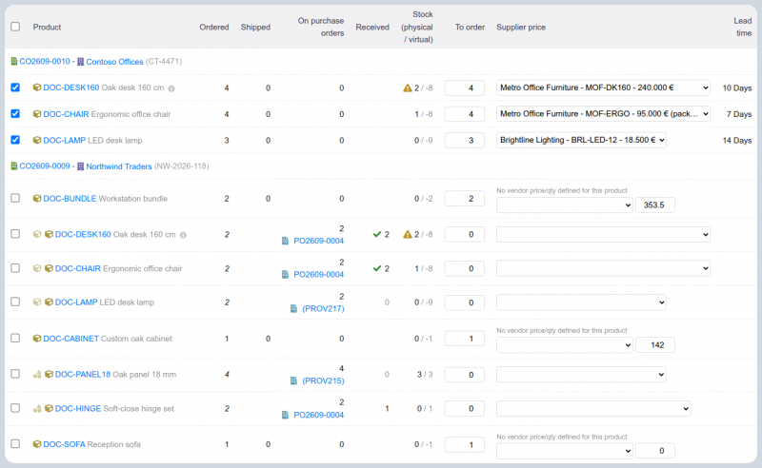Click the order document icon next to CO2609-0010
The height and width of the screenshot is (468, 762).
[14, 62]
